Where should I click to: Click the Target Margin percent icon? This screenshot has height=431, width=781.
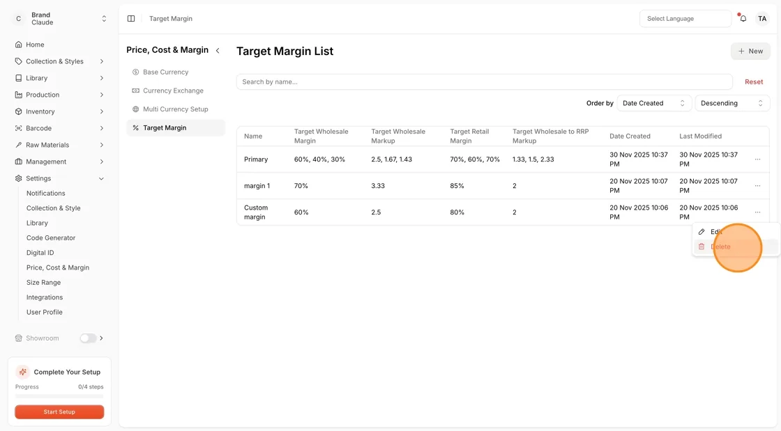coord(135,127)
